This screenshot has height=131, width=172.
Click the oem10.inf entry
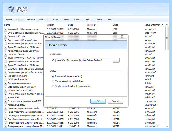(x=150, y=90)
